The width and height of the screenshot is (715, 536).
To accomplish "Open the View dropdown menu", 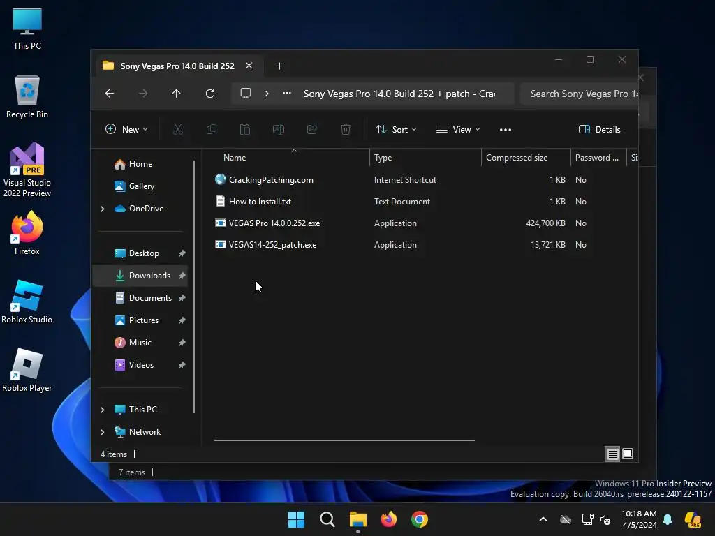I will pos(458,129).
